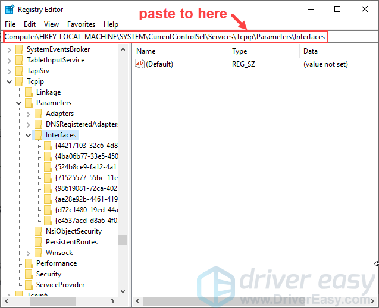Screen dimensions: 379x308
Task: Open the Help menu
Action: pos(111,24)
